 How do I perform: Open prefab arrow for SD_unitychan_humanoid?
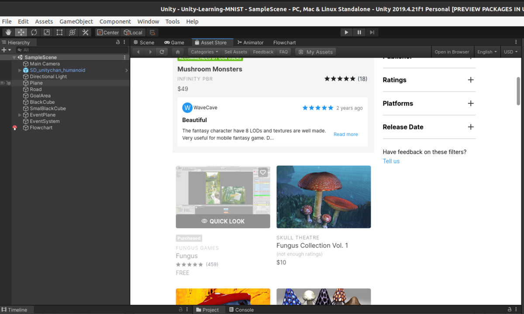pyautogui.click(x=127, y=70)
